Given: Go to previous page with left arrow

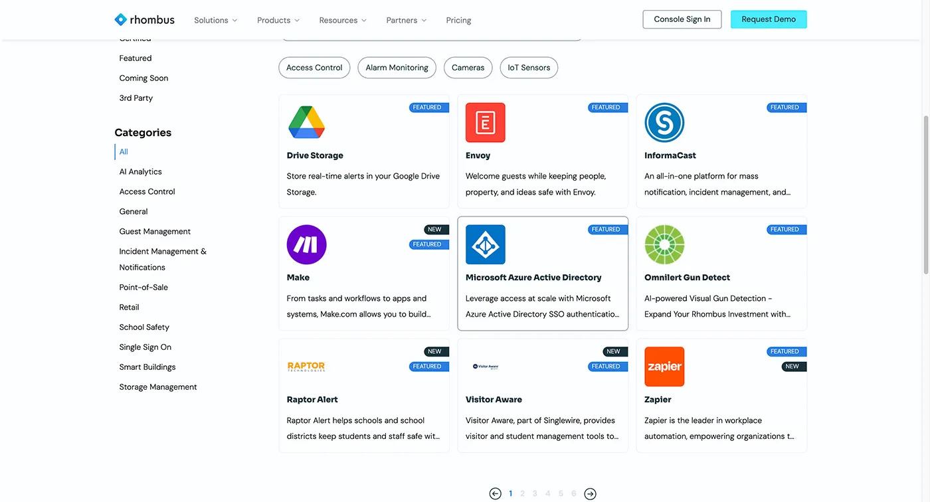Looking at the screenshot, I should coord(495,493).
